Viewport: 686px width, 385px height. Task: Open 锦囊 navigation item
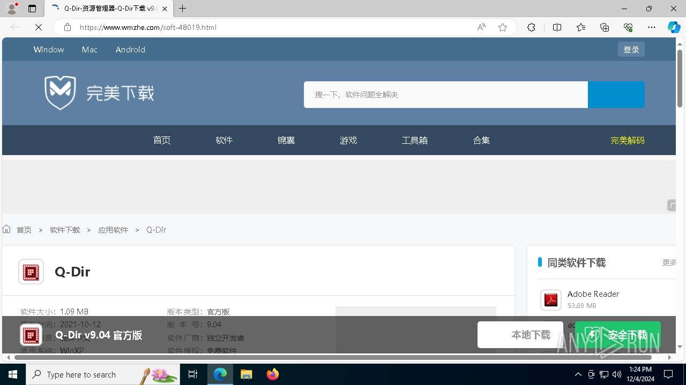286,140
